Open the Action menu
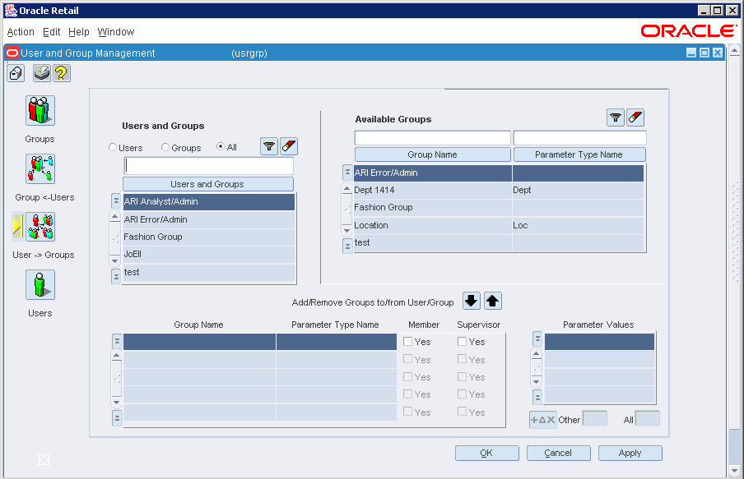 point(21,32)
